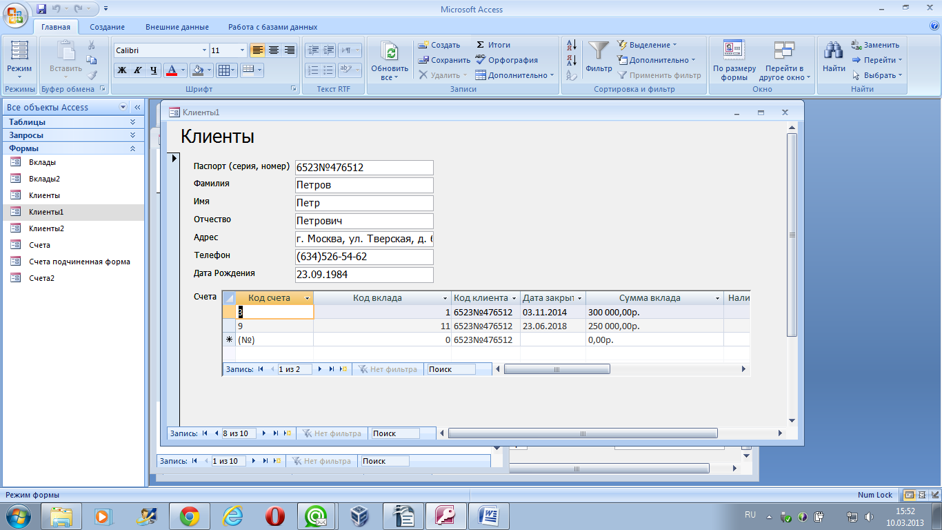
Task: Open Вклады form in navigation pane
Action: [x=74, y=162]
